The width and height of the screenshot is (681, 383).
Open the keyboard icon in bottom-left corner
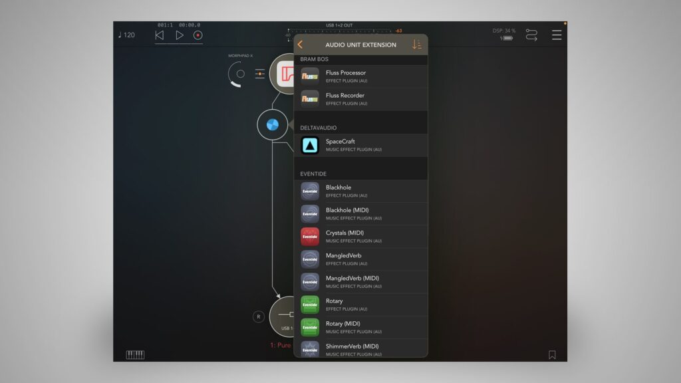pos(135,354)
